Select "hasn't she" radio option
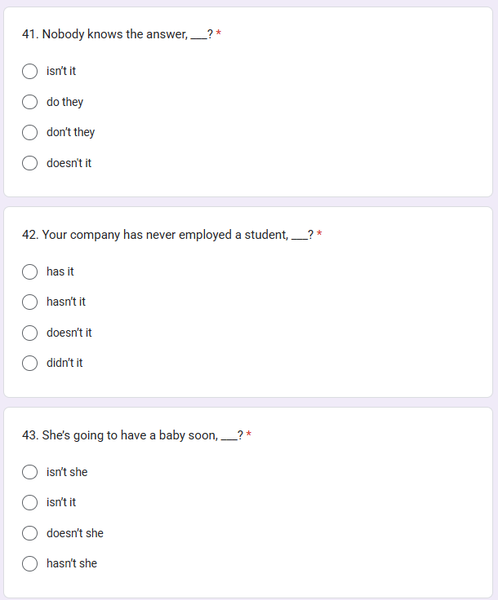This screenshot has height=600, width=498. click(30, 563)
